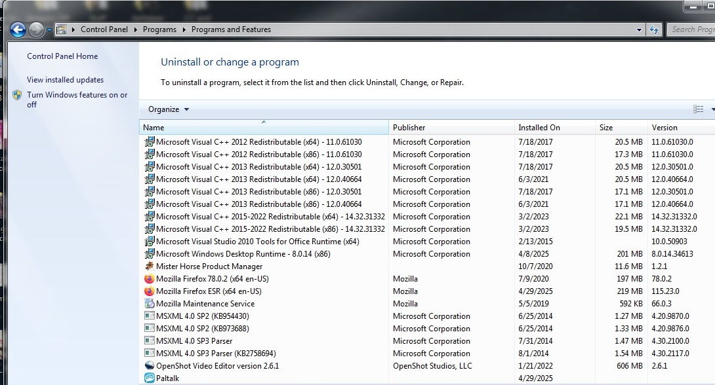Expand arrow after Programs breadcrumb

[x=184, y=29]
